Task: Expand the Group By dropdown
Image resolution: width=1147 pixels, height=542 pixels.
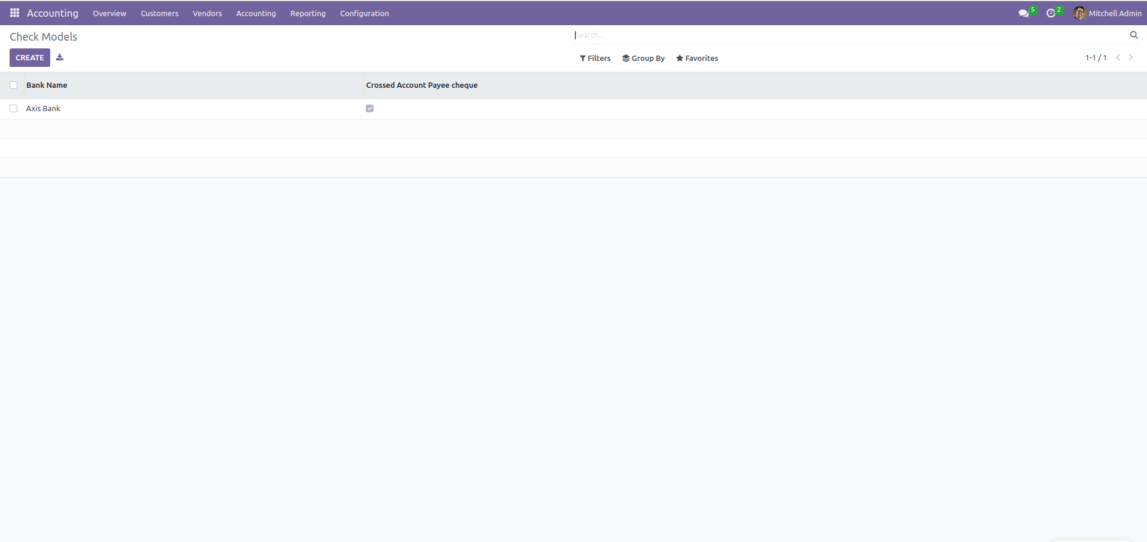Action: [643, 58]
